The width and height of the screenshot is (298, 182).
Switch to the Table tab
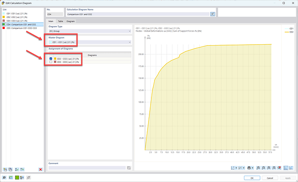60,21
